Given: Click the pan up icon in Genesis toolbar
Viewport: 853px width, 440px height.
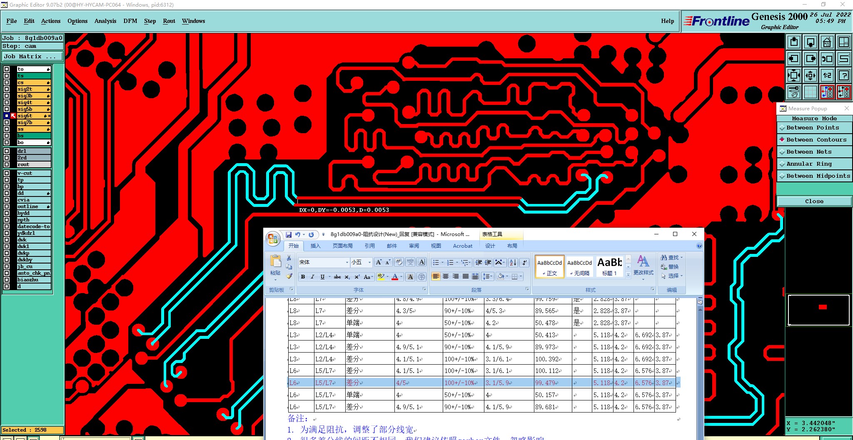Looking at the screenshot, I should click(x=794, y=42).
